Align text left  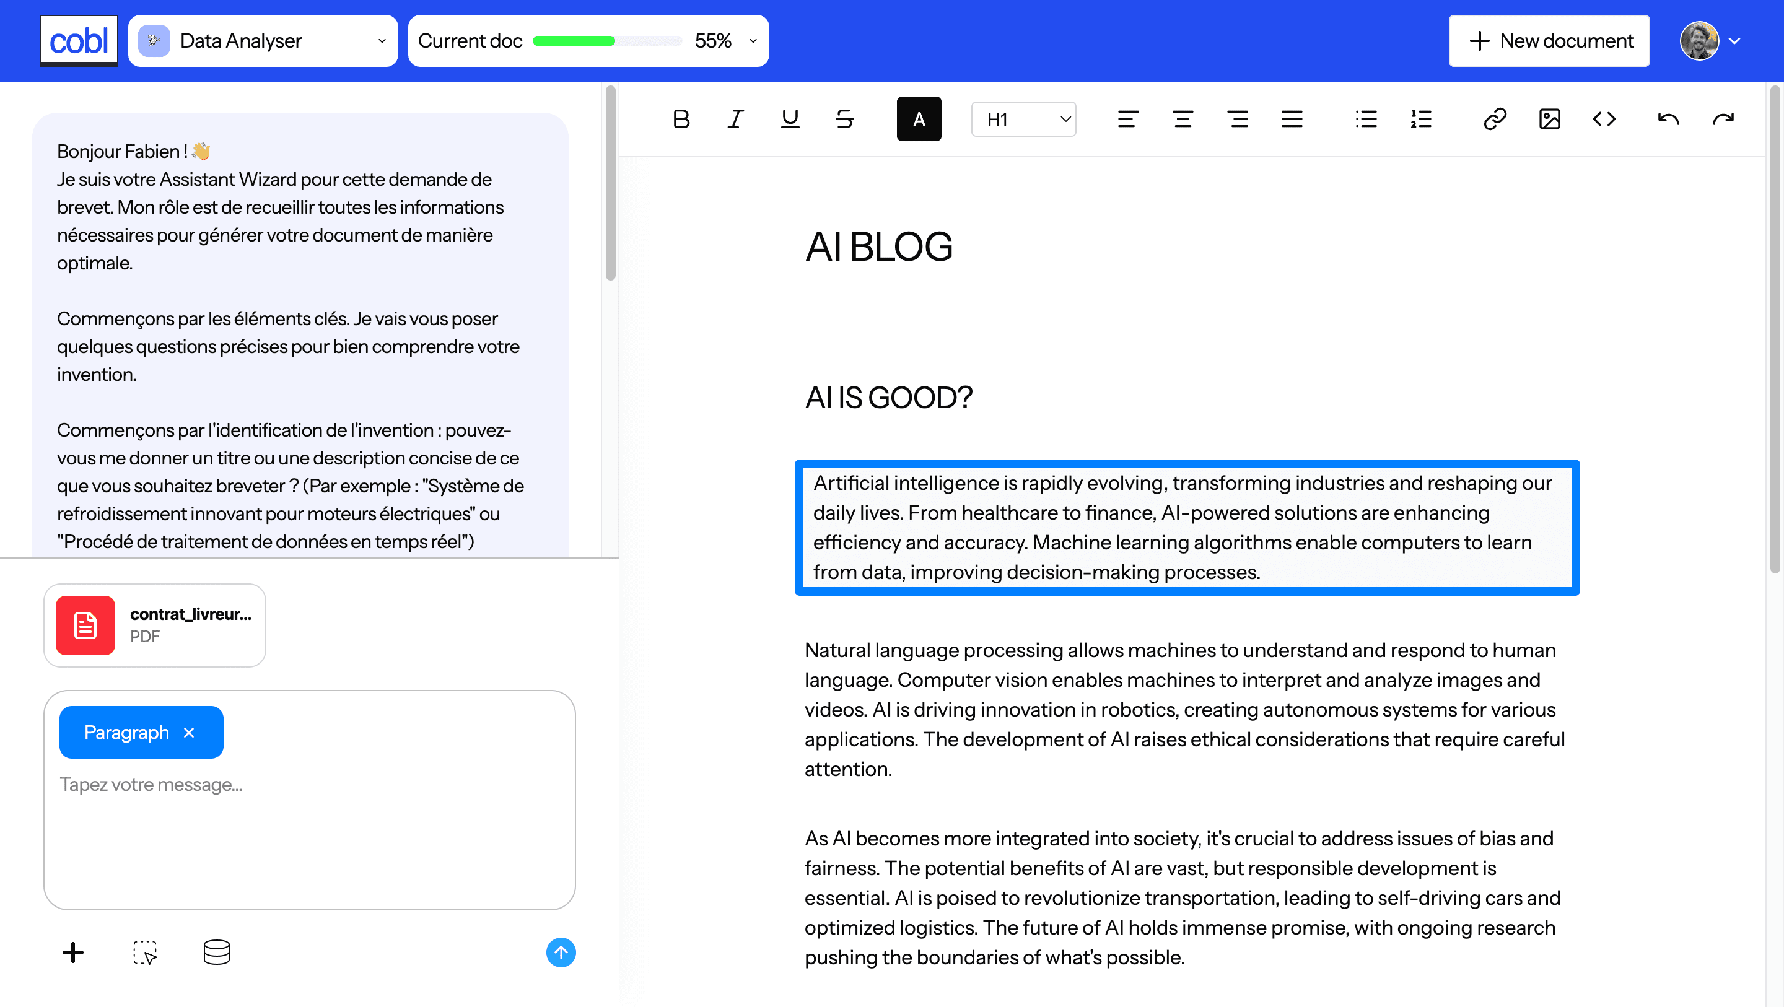tap(1127, 119)
